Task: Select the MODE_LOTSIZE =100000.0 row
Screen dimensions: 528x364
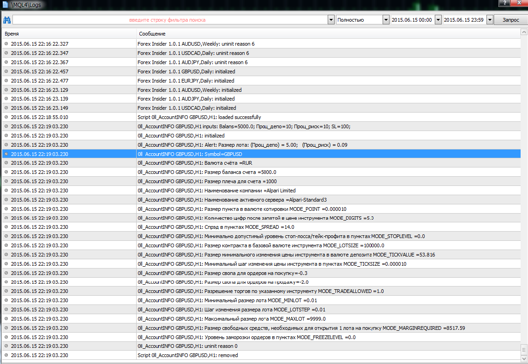Action: click(261, 245)
